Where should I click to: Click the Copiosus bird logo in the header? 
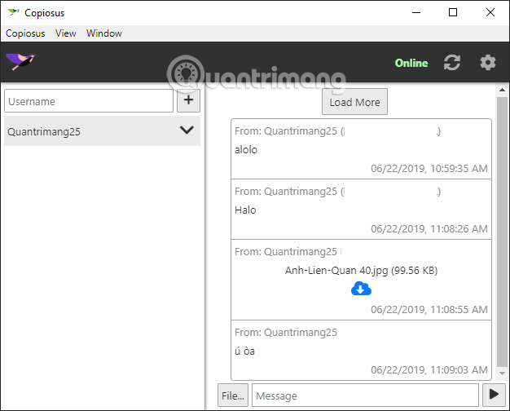pyautogui.click(x=20, y=61)
